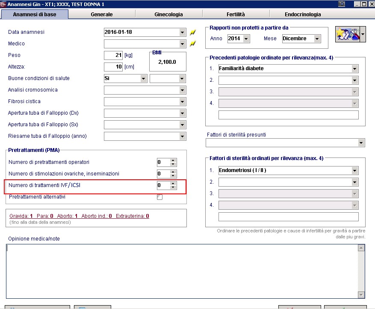Image resolution: width=375 pixels, height=309 pixels.
Task: Click the camera icon in title bar
Action: tap(342, 4)
